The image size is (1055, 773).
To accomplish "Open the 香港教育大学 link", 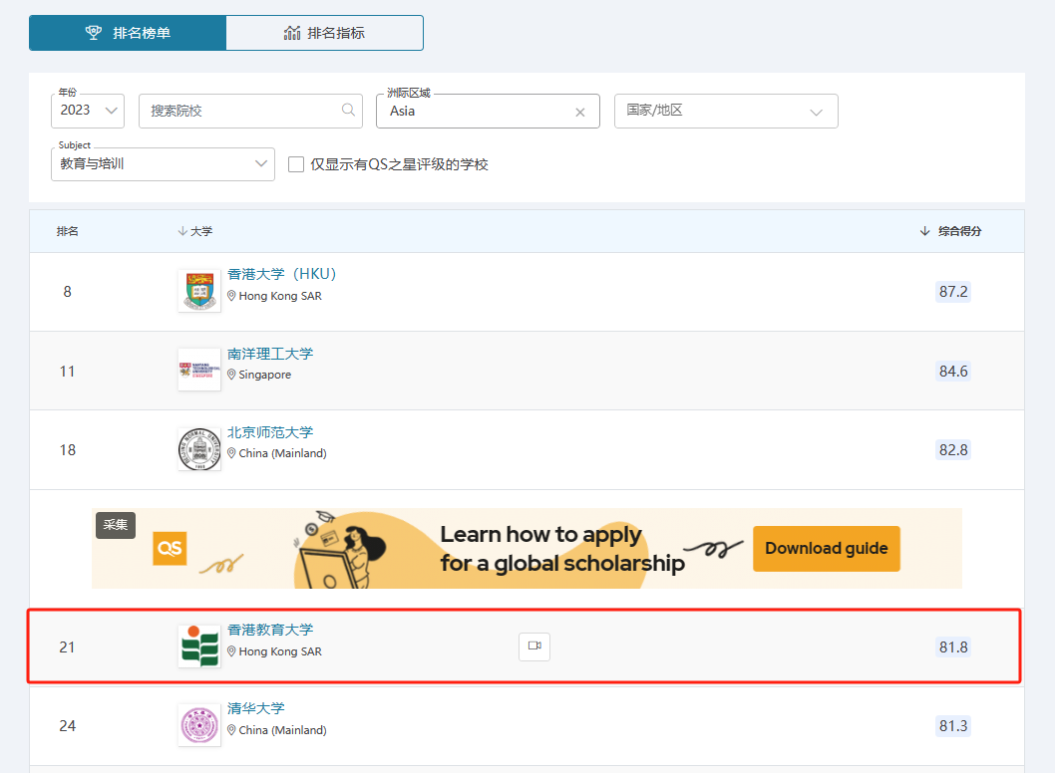I will (x=270, y=630).
